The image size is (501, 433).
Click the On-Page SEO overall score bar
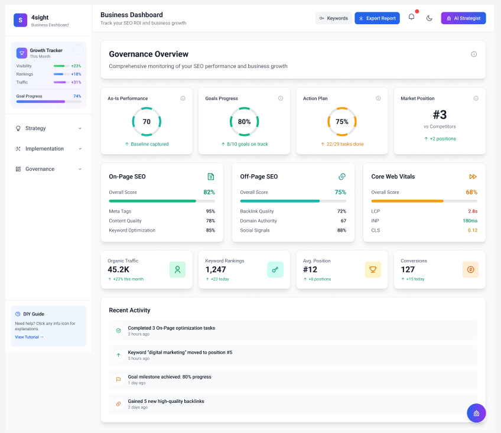pos(162,201)
